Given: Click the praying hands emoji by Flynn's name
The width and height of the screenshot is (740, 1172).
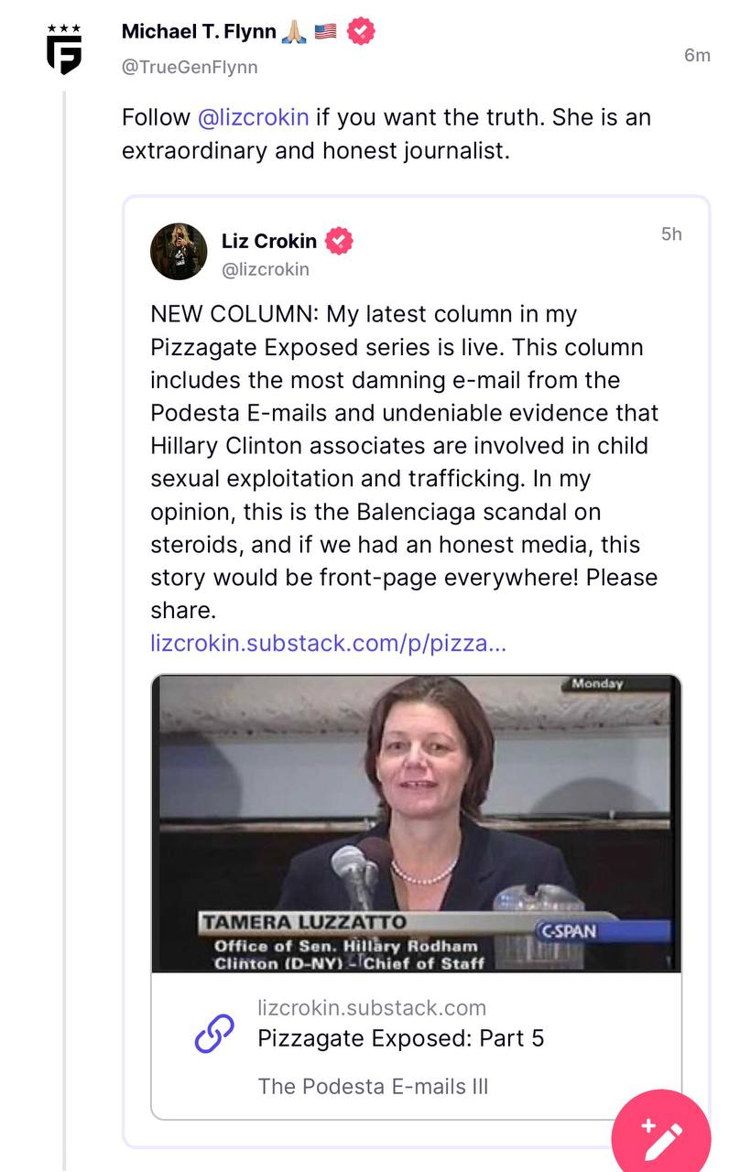Looking at the screenshot, I should pyautogui.click(x=294, y=32).
